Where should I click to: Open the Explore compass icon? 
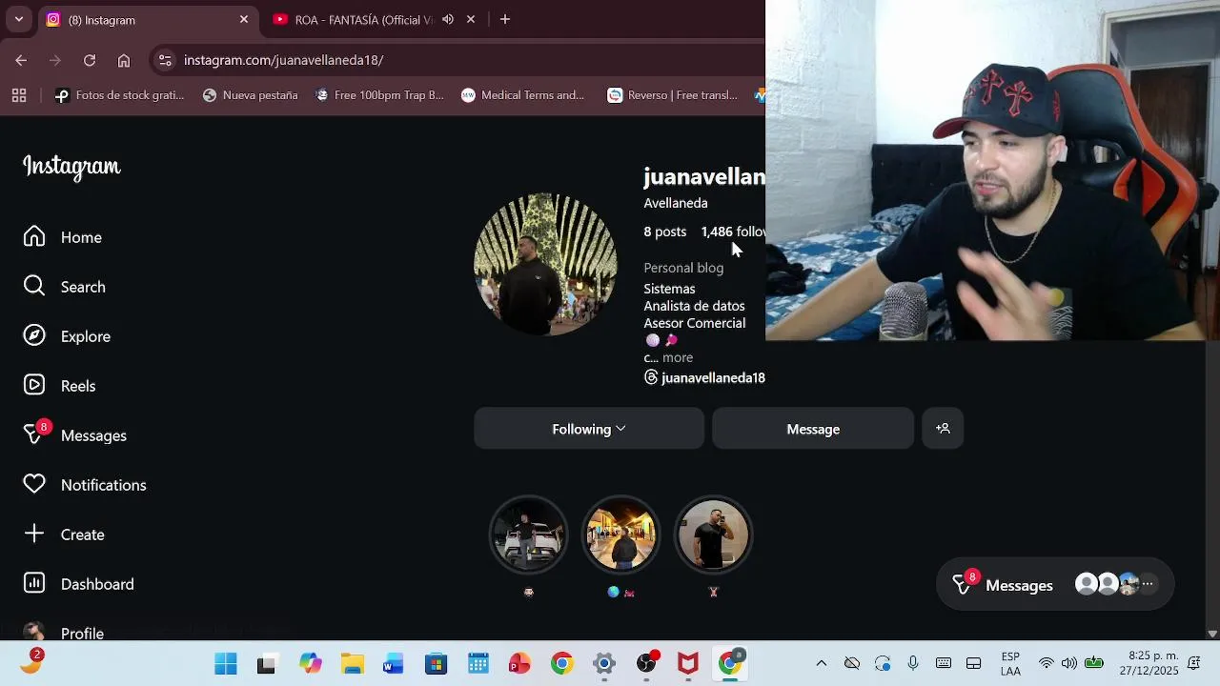click(x=34, y=336)
